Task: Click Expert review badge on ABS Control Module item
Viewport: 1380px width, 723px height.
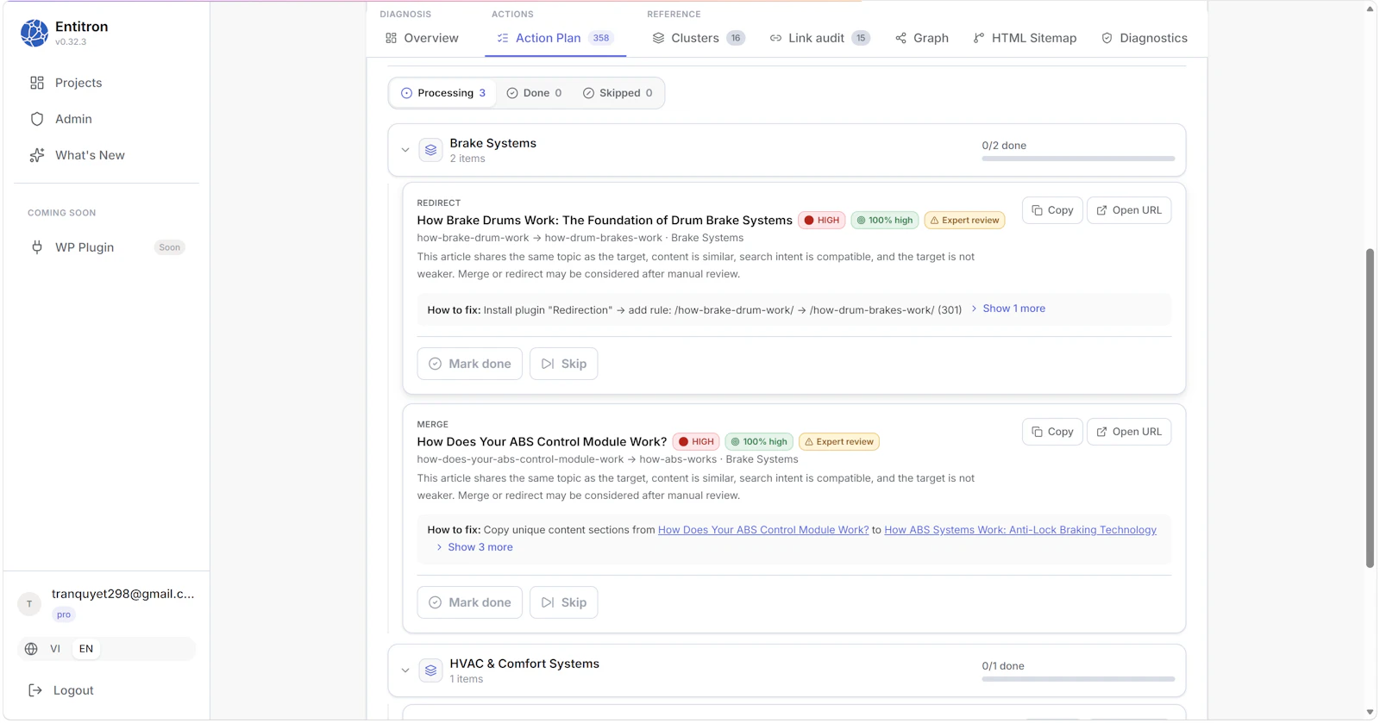Action: point(839,442)
